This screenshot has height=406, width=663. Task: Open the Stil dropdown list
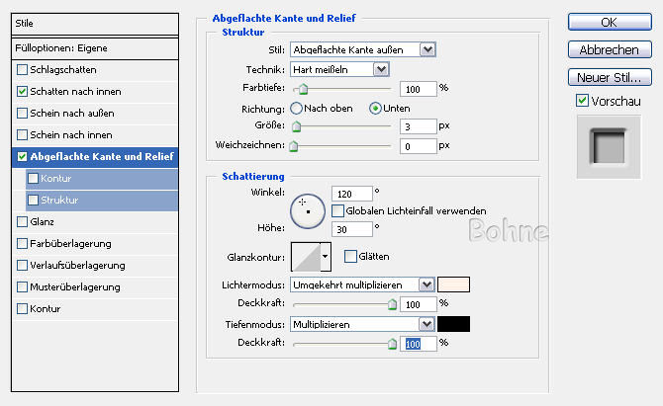click(x=427, y=49)
